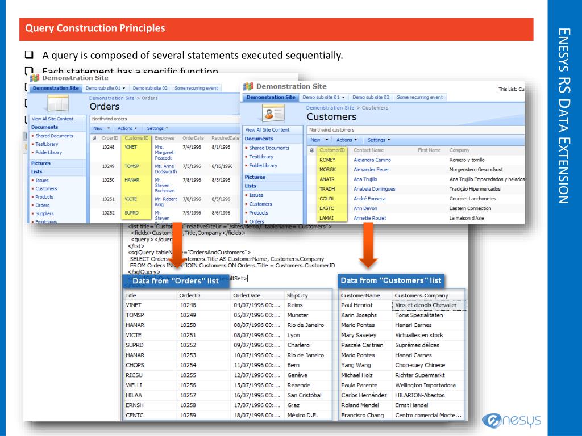Viewport: 582px width, 436px height.
Task: Open employee Mrs. Margaret Peacock link
Action: (x=164, y=152)
